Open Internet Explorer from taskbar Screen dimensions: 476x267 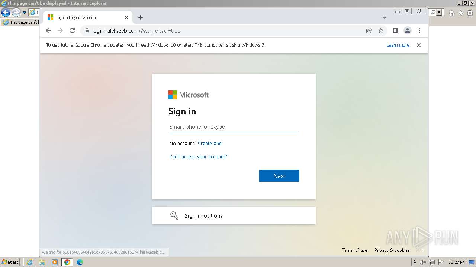pyautogui.click(x=29, y=262)
